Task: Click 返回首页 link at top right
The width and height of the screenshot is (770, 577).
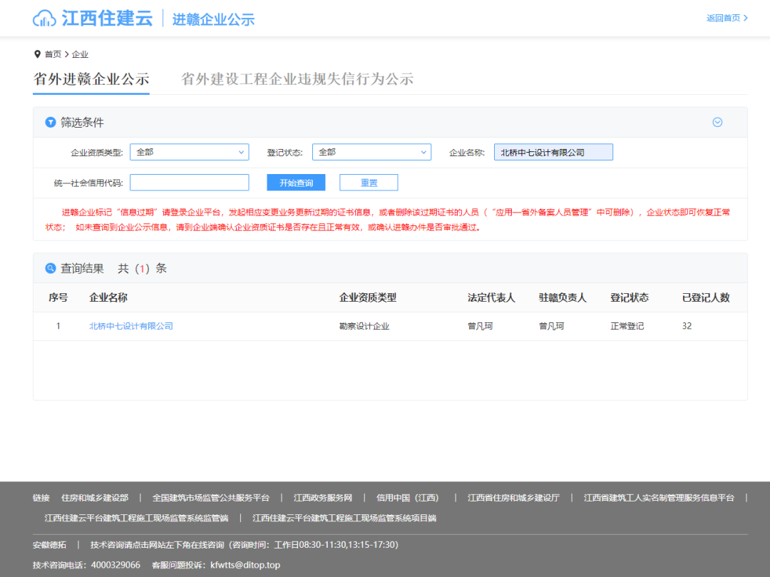Action: click(727, 18)
